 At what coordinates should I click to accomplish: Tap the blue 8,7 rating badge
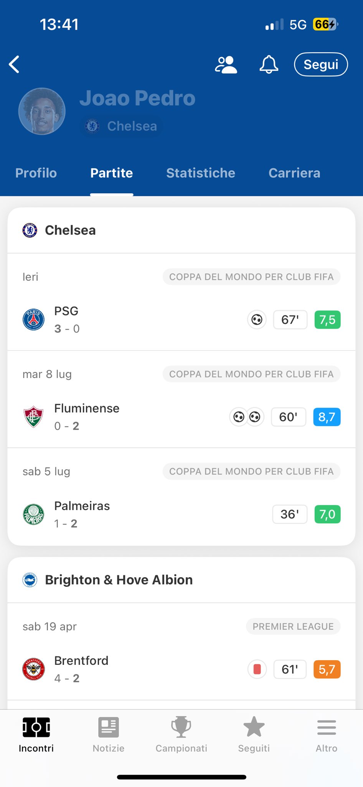[x=327, y=417]
